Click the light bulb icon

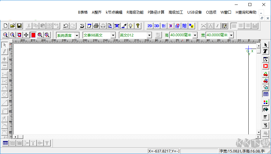(131, 26)
